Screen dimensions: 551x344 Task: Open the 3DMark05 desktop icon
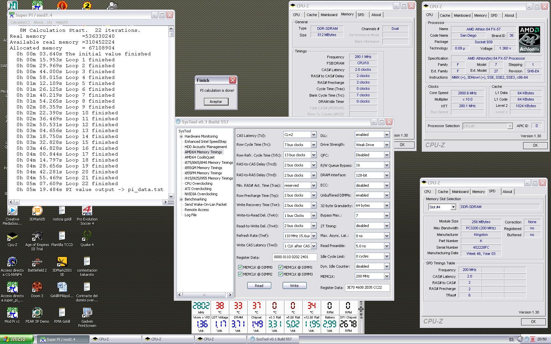37,211
